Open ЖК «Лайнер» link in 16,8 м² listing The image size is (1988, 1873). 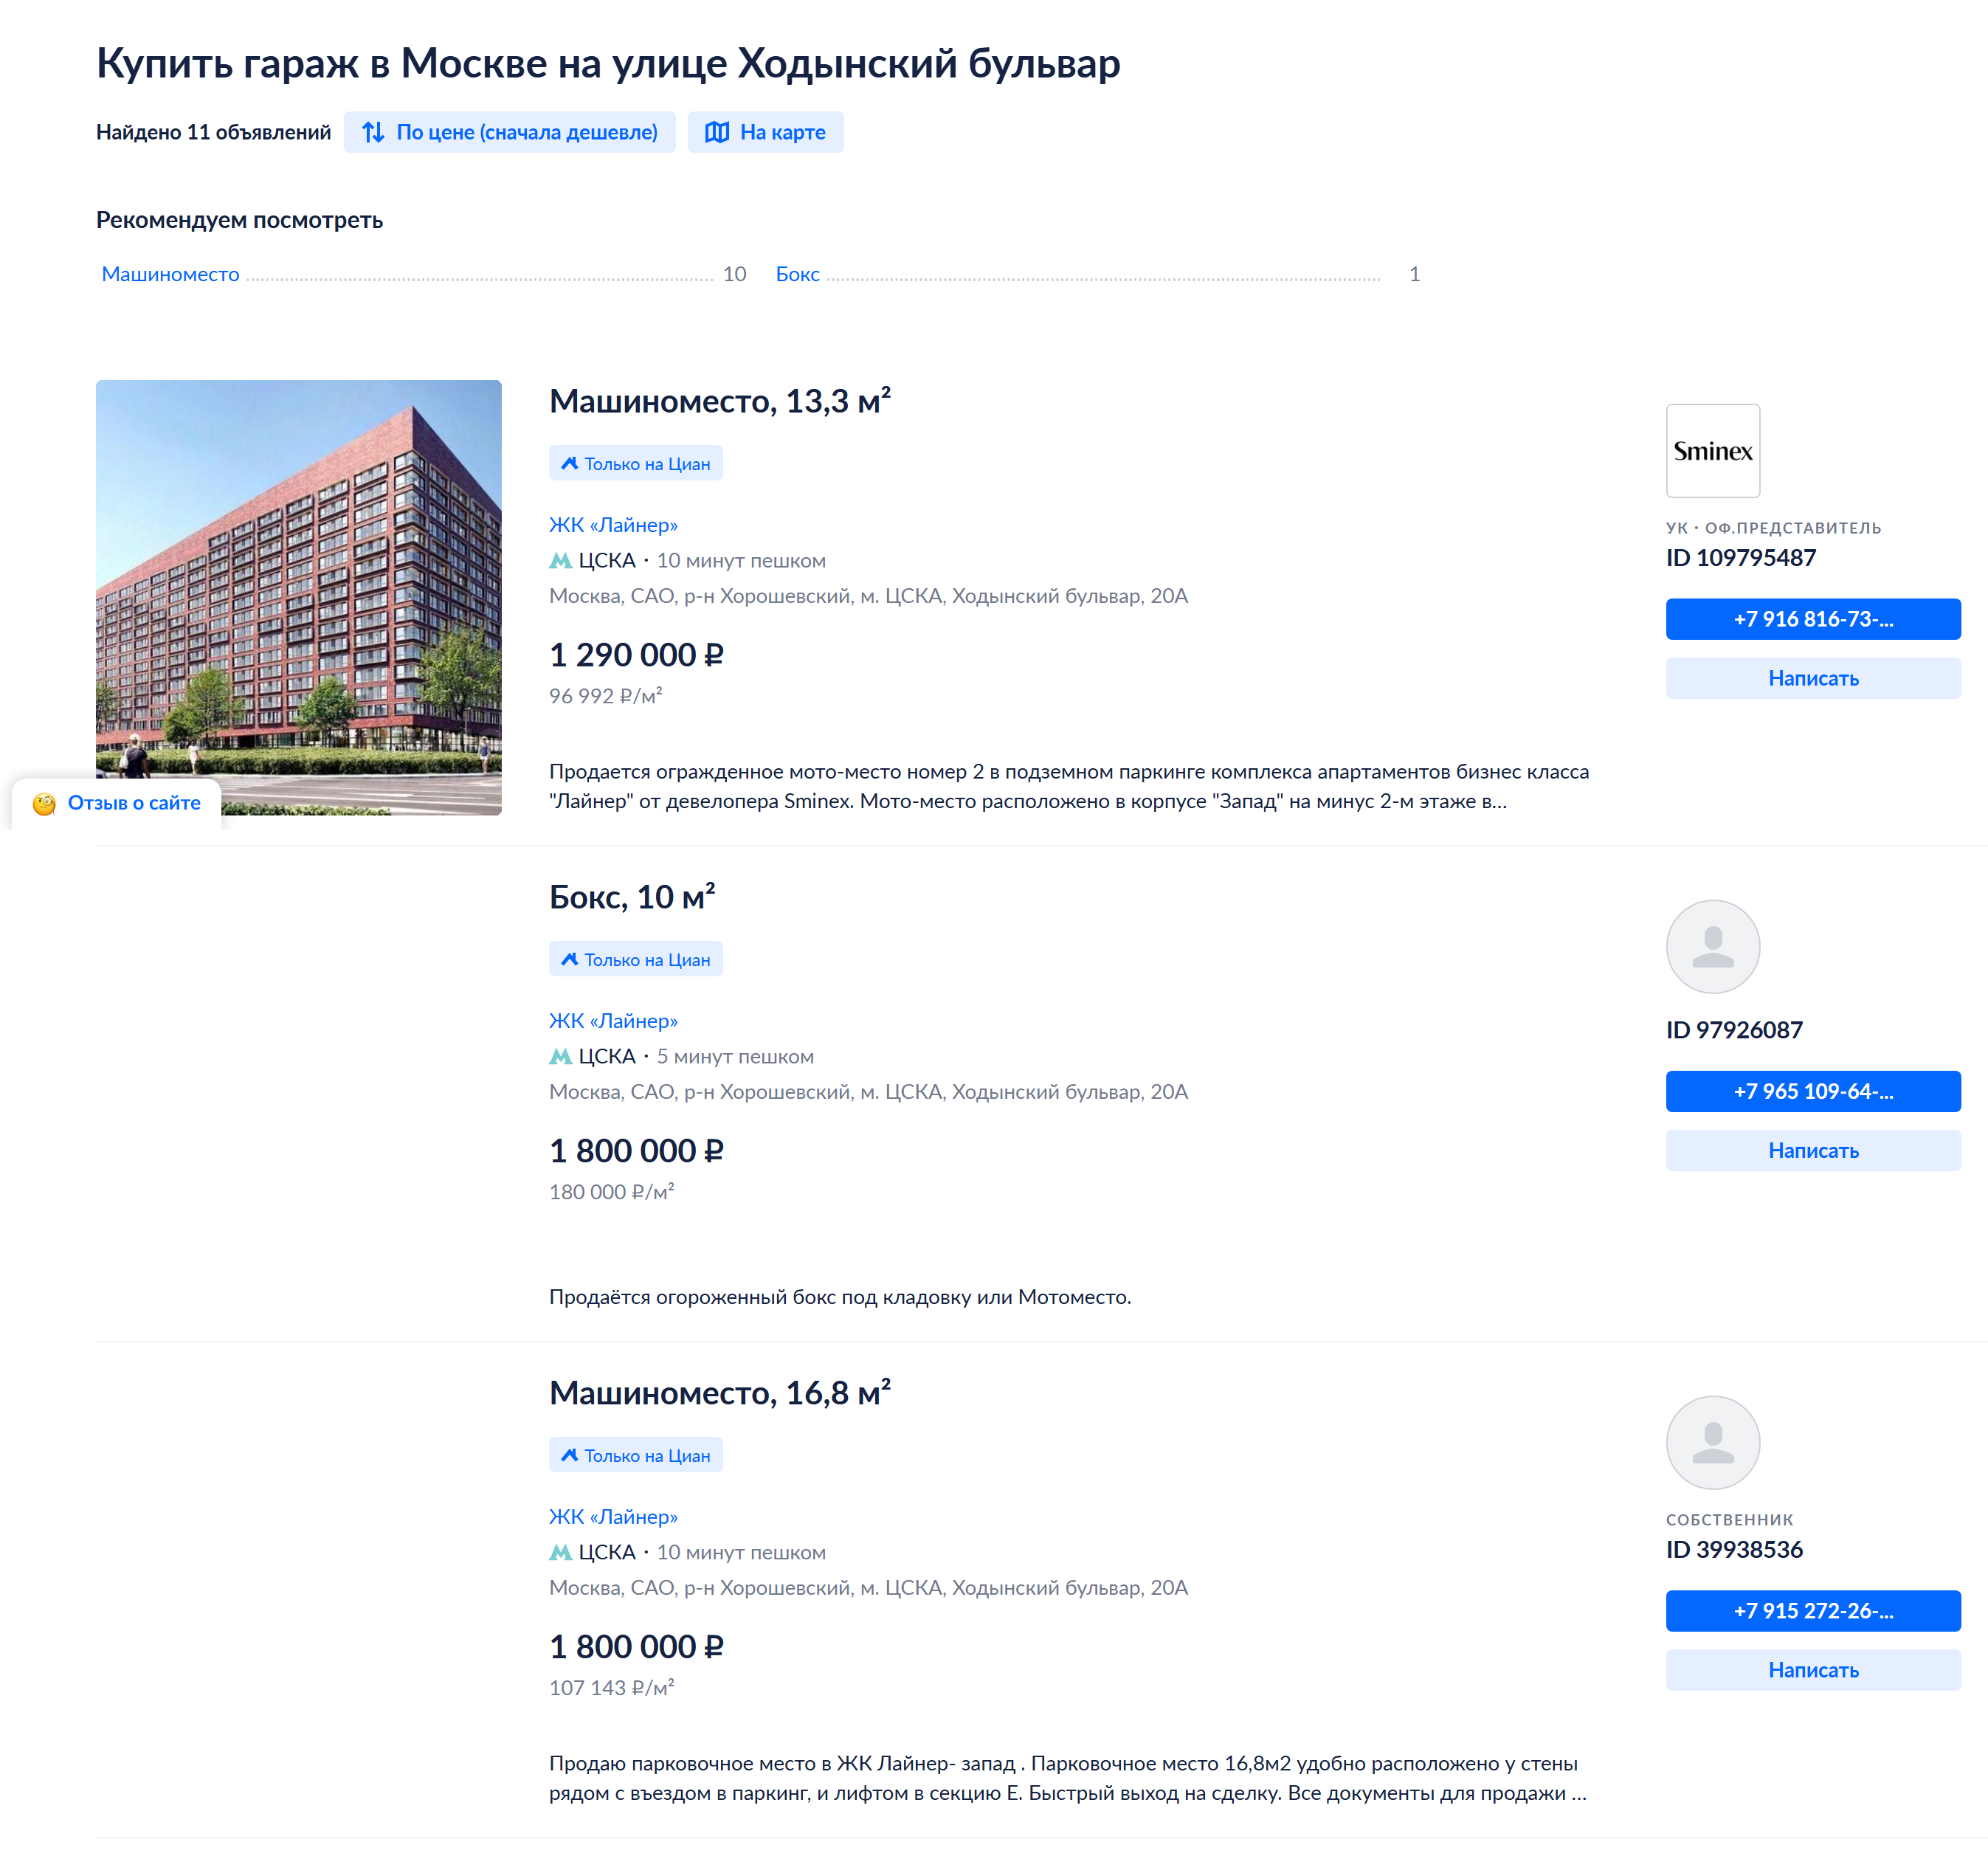[613, 1517]
